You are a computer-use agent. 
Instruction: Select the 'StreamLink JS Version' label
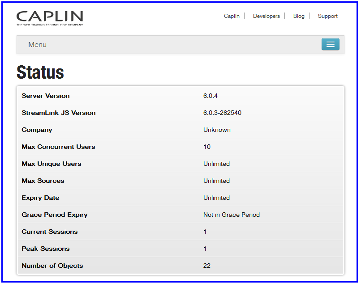click(59, 113)
